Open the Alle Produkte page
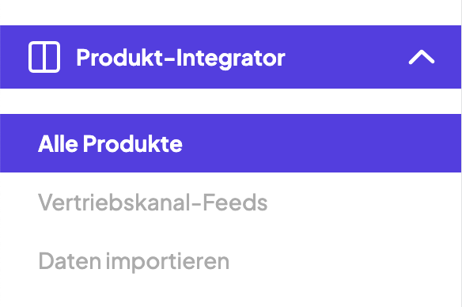The height and width of the screenshot is (307, 462). coord(230,143)
